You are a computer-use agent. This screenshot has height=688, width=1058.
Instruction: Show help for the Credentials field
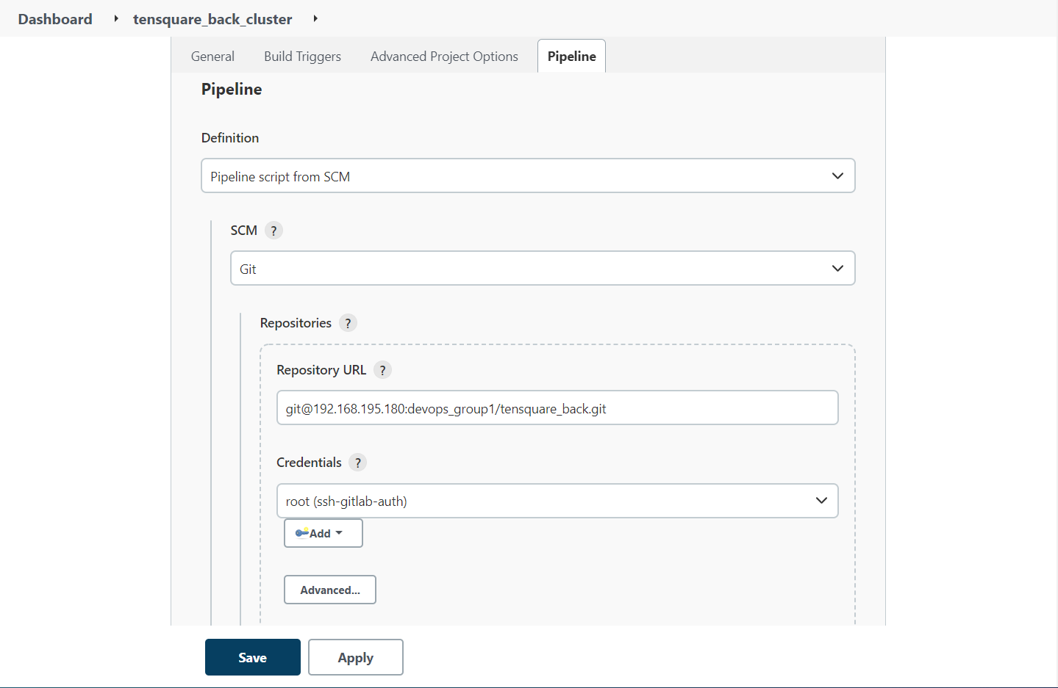pos(357,463)
